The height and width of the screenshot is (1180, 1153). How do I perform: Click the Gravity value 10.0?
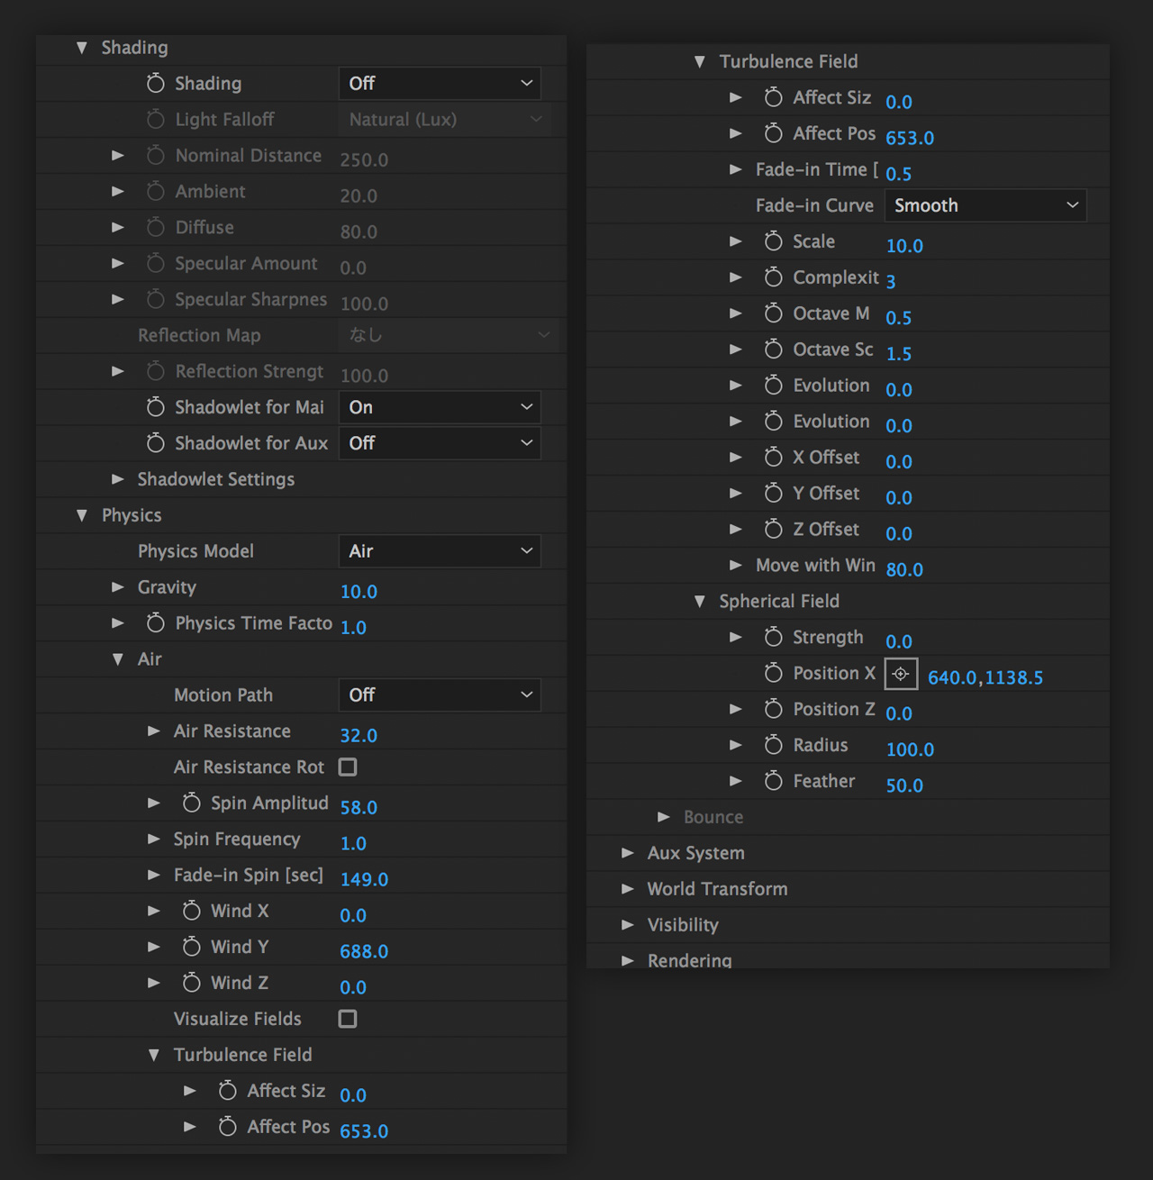click(359, 592)
